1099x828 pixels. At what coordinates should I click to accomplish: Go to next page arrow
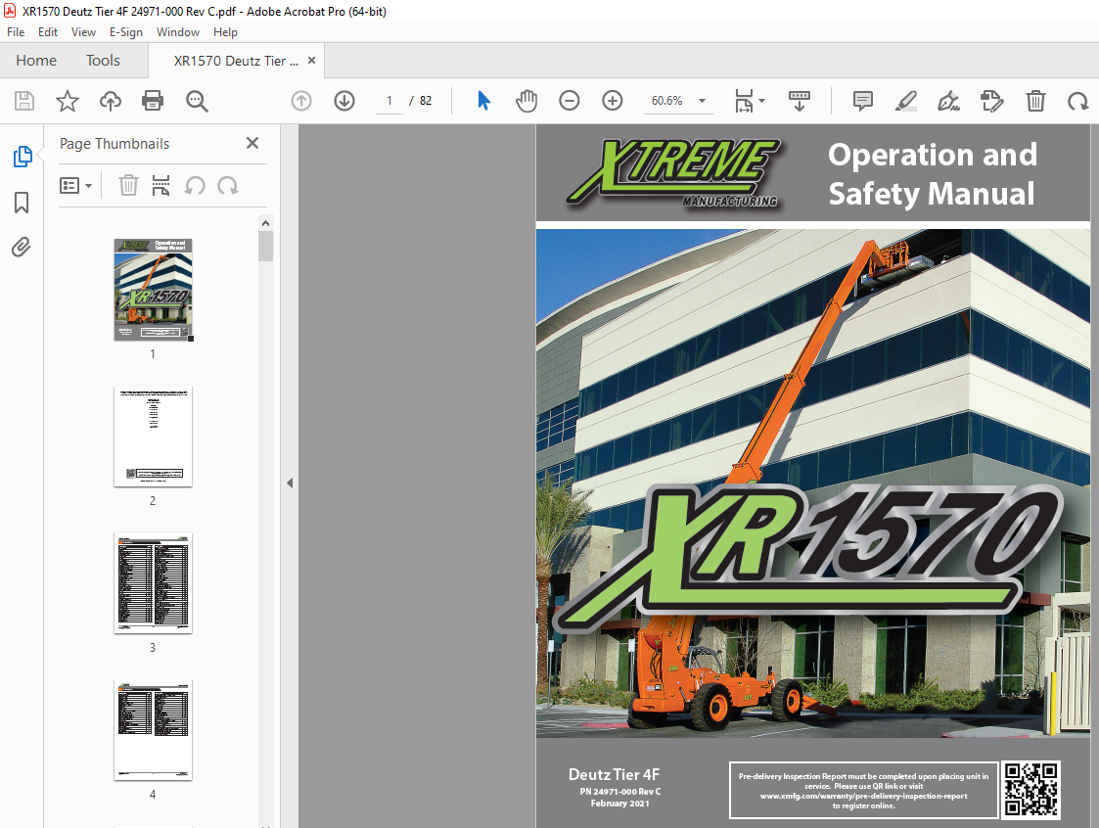[x=344, y=101]
